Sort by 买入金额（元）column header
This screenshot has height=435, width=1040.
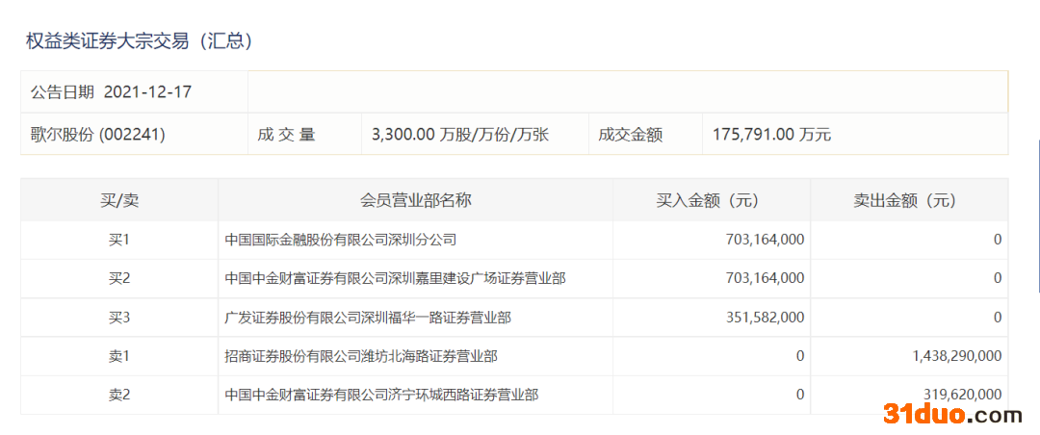[x=712, y=200]
